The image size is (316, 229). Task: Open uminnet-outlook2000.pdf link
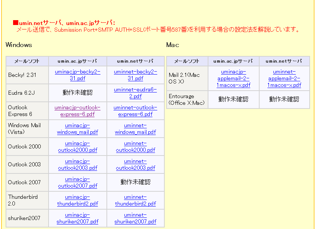[136, 147]
